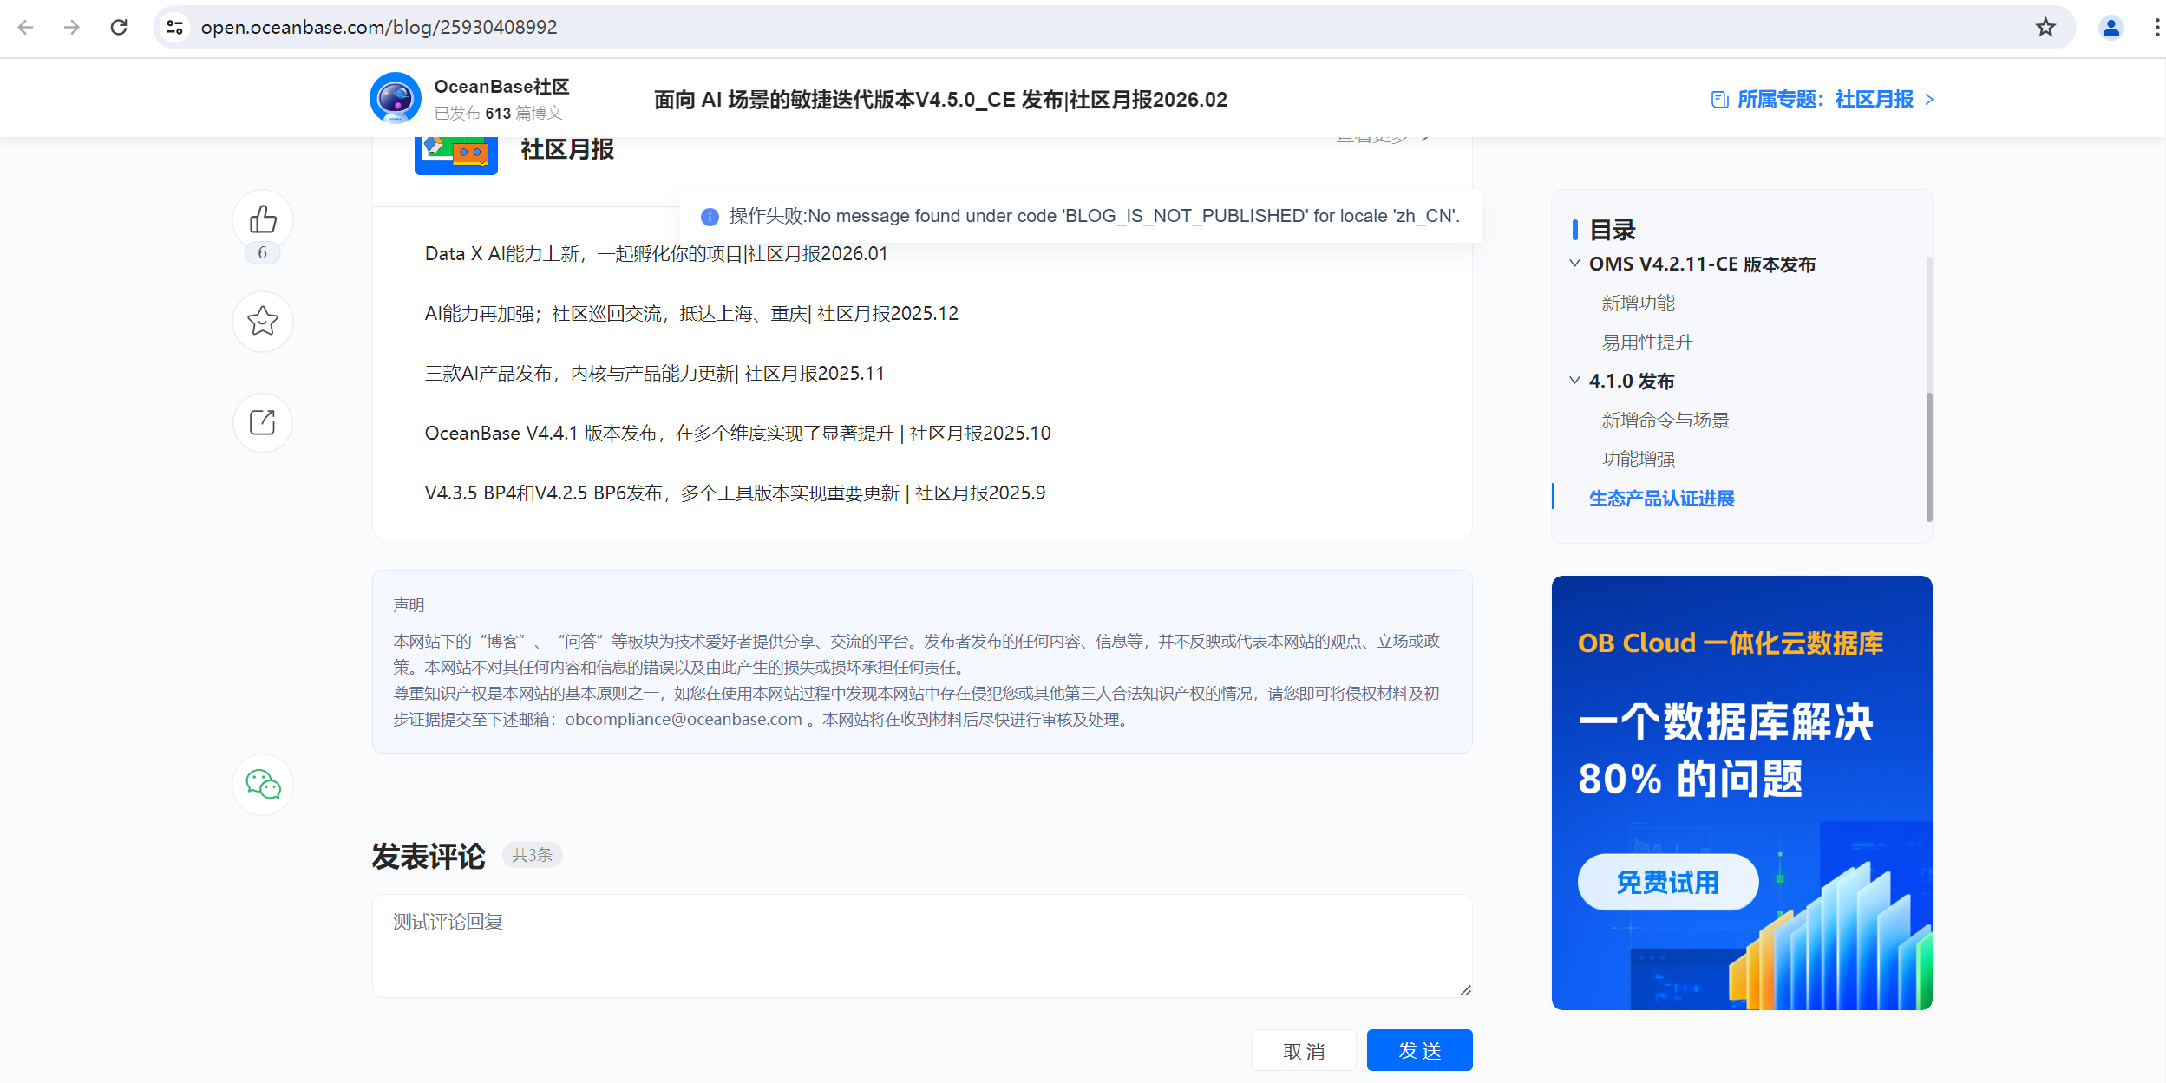Click the browser reload icon
Image resolution: width=2166 pixels, height=1083 pixels.
pyautogui.click(x=119, y=27)
